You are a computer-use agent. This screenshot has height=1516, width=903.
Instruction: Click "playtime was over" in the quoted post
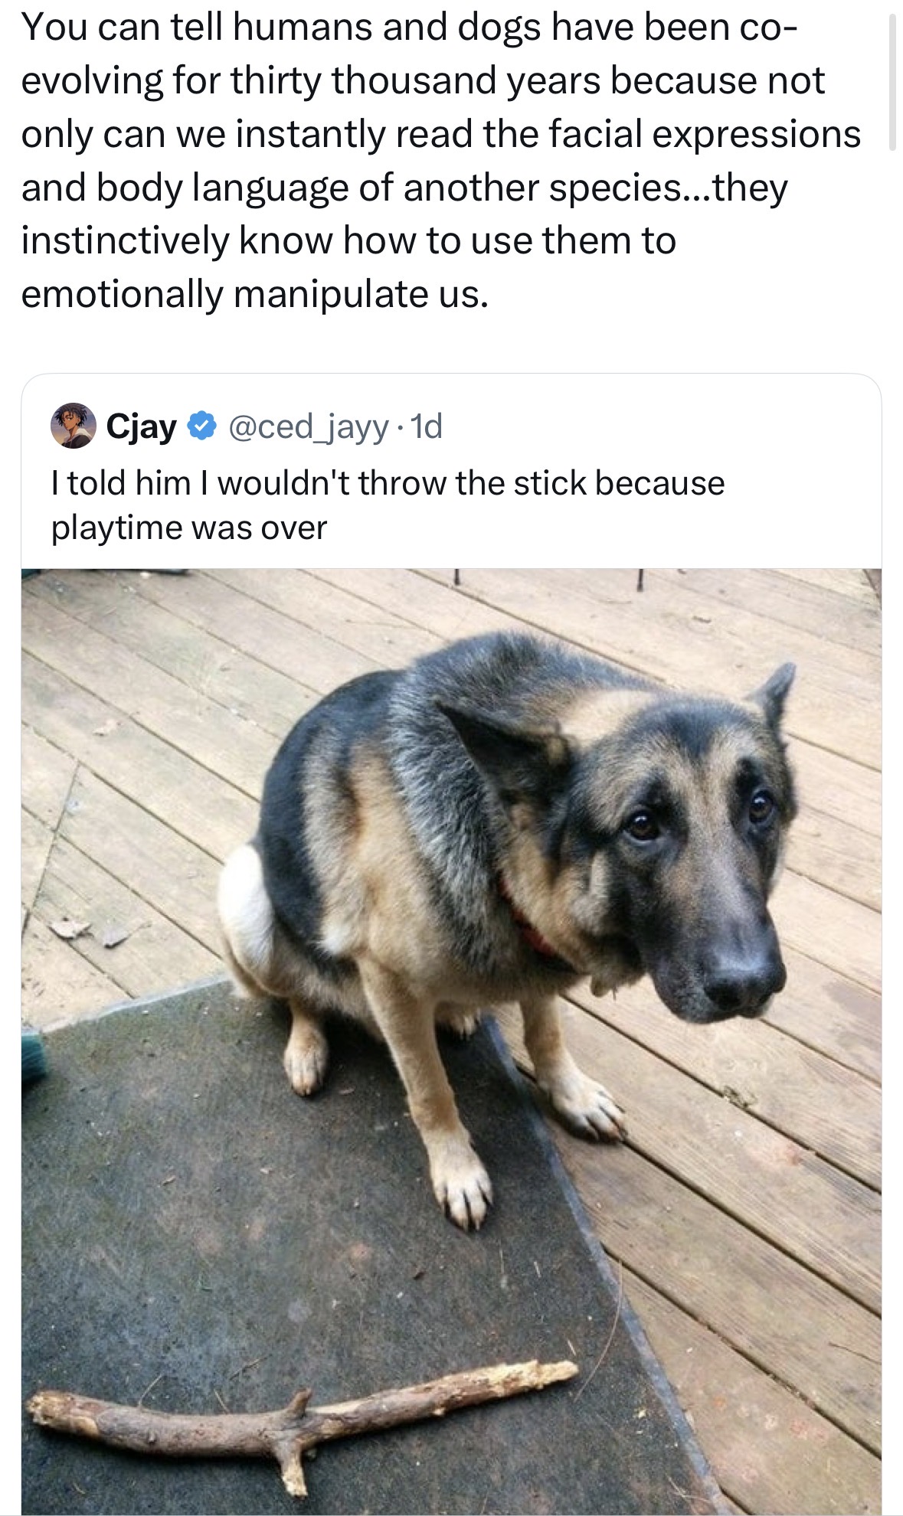pyautogui.click(x=189, y=528)
